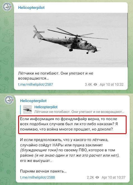Screen dimensions: 133x185
Task: Open the first post's Helicopterpilot channel avatar
Action: click(7, 7)
